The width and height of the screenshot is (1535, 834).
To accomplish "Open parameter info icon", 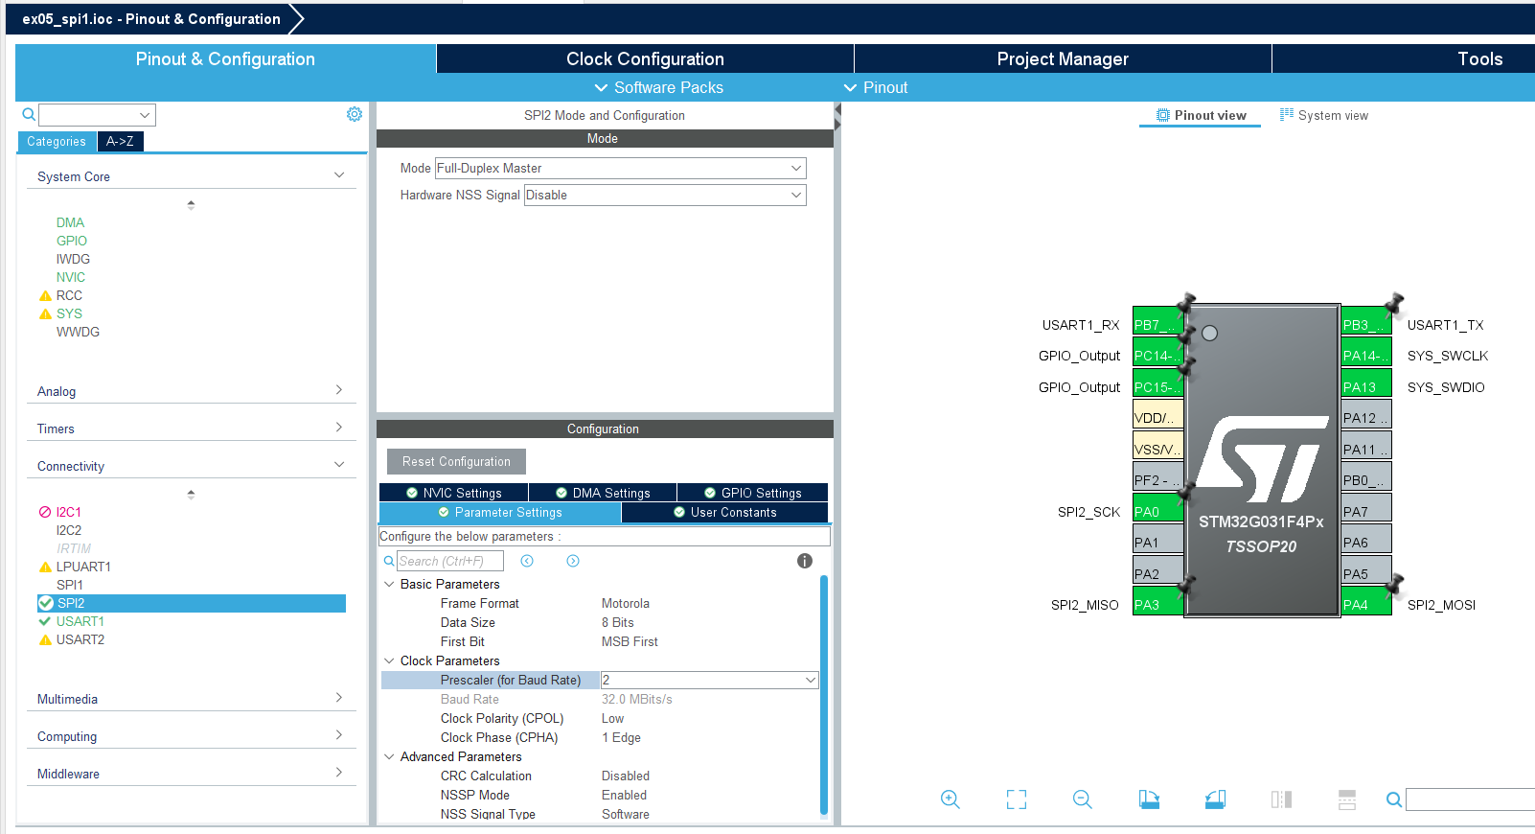I will [x=805, y=561].
